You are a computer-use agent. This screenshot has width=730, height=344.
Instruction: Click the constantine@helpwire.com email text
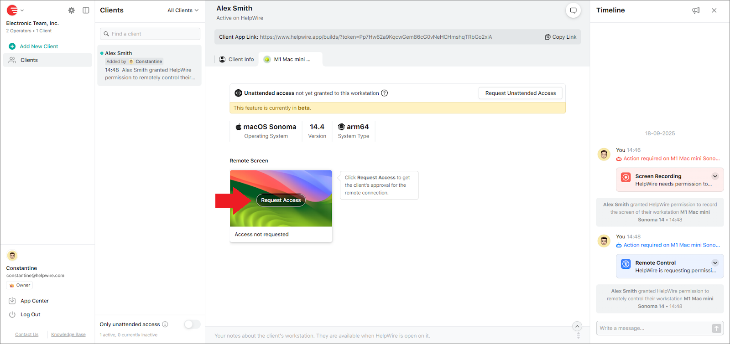click(x=35, y=276)
